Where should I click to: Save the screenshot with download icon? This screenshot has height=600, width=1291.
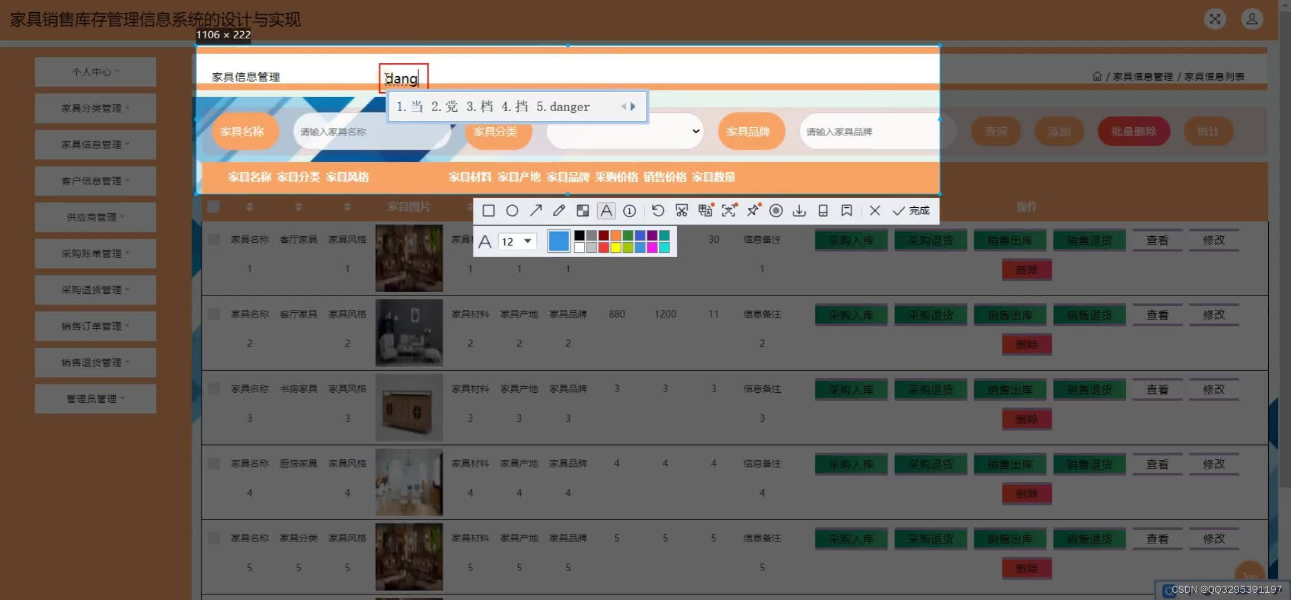(799, 211)
